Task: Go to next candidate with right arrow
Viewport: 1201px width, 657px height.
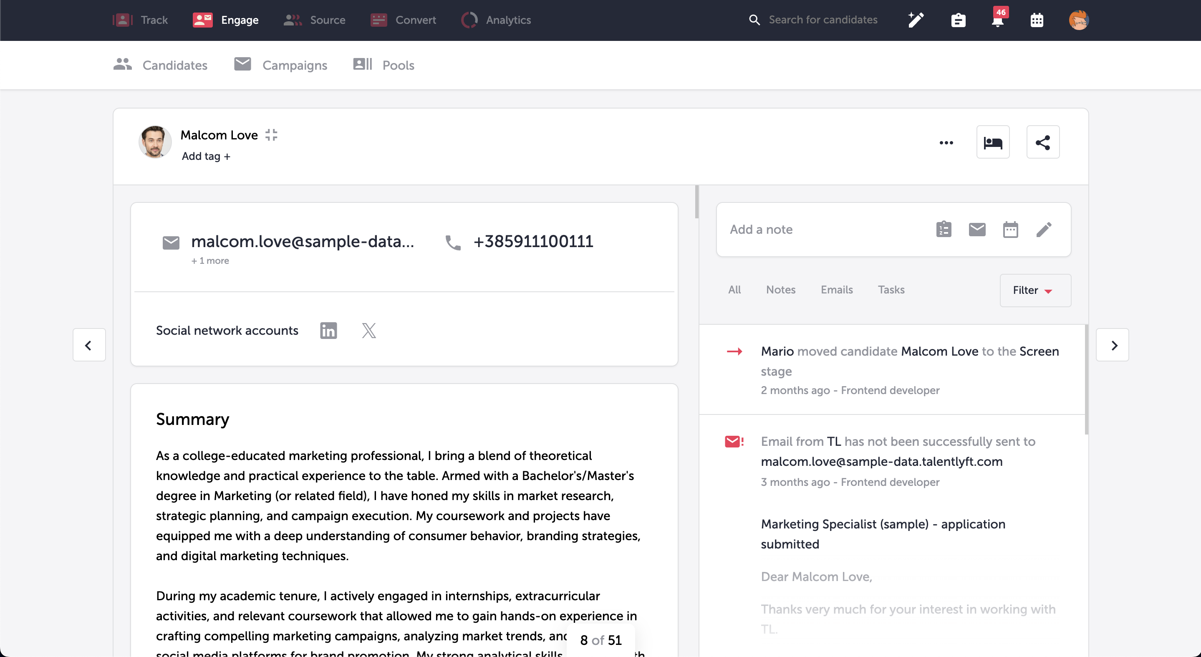Action: [1113, 345]
